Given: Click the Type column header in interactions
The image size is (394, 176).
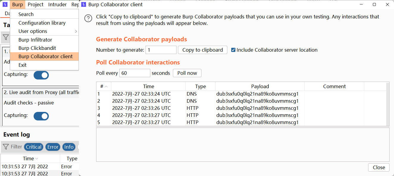Looking at the screenshot, I should pos(201,86).
